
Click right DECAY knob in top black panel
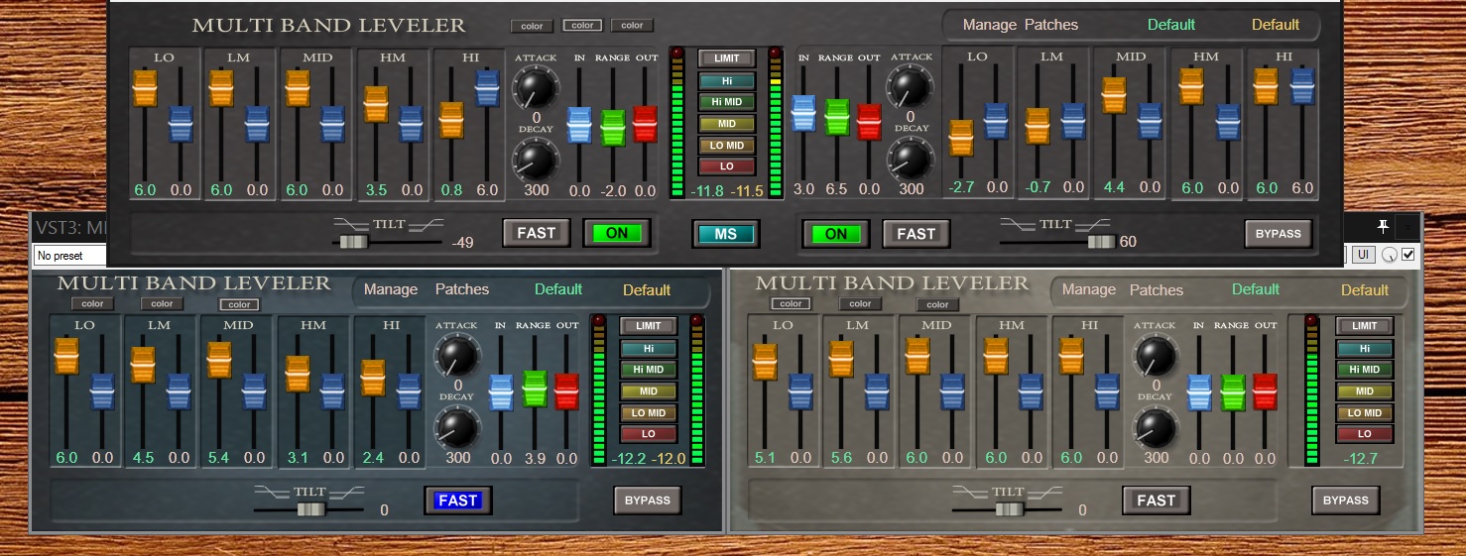click(x=911, y=159)
